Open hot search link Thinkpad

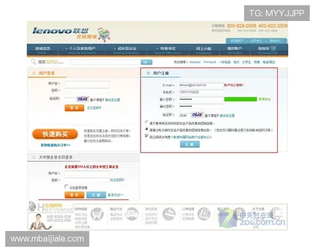(209, 62)
